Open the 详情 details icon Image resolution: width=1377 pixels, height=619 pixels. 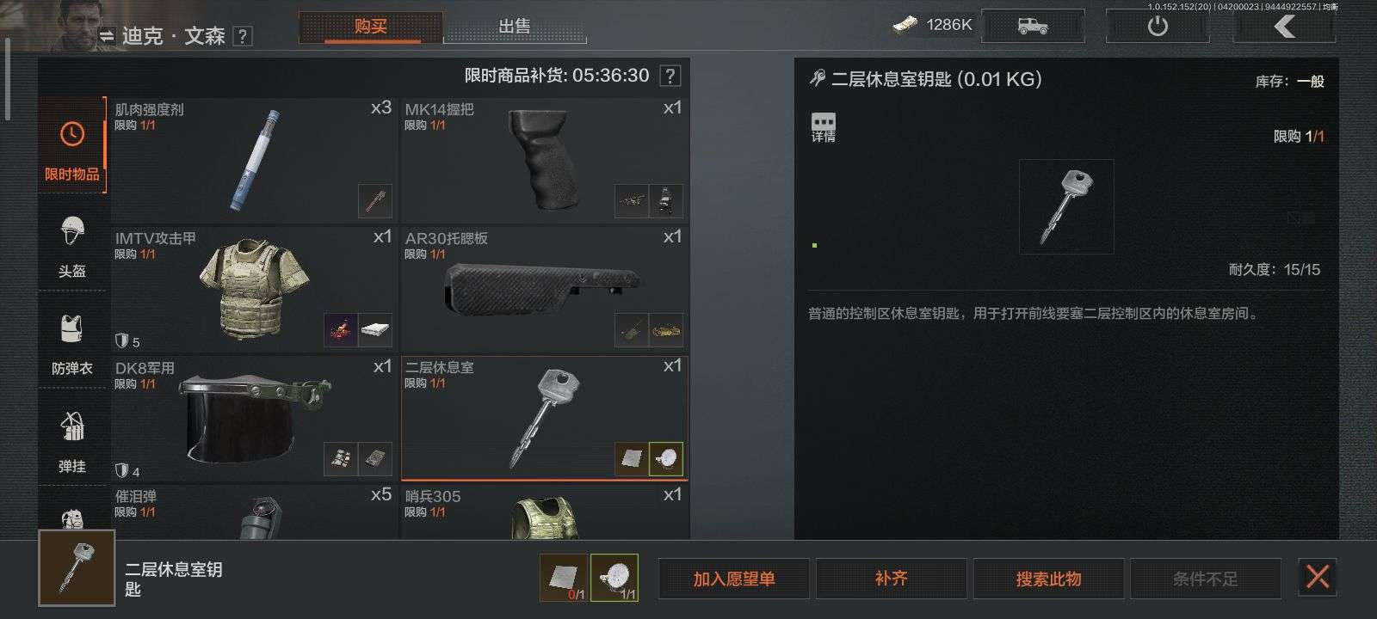coord(824,127)
